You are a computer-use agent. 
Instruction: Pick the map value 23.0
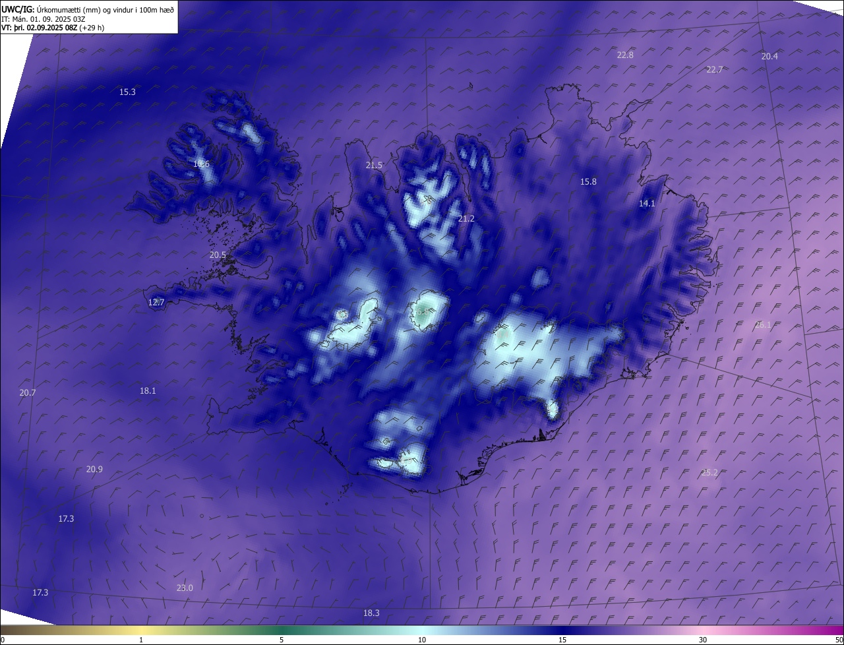pyautogui.click(x=185, y=588)
